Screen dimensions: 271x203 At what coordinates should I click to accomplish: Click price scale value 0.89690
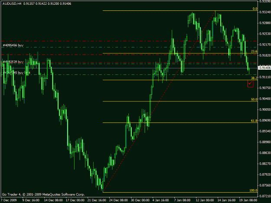pyautogui.click(x=265, y=120)
